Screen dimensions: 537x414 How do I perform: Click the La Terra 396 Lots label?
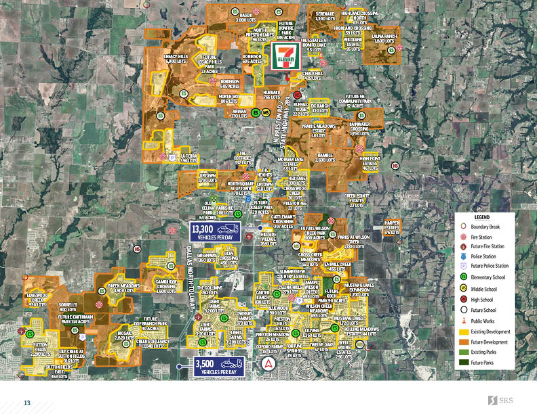click(x=188, y=158)
